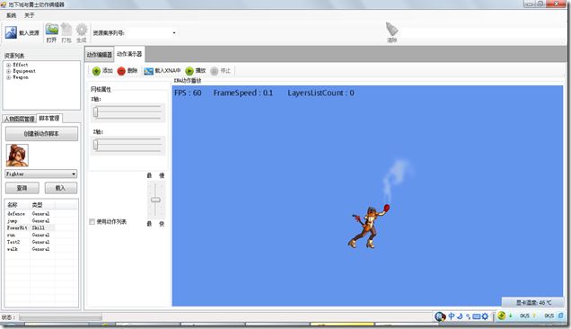The height and width of the screenshot is (329, 571).
Task: Expand the Equipment tree node
Action: (8, 71)
